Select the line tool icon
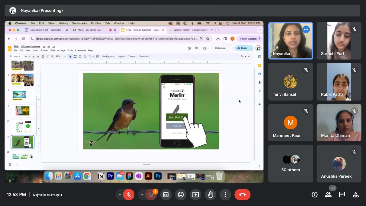Image resolution: width=366 pixels, height=206 pixels. 90,56
